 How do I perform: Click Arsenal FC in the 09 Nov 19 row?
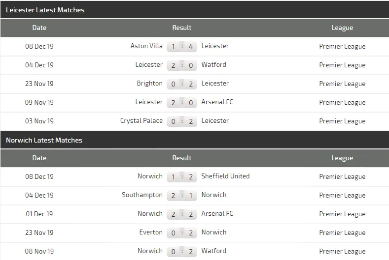click(217, 102)
